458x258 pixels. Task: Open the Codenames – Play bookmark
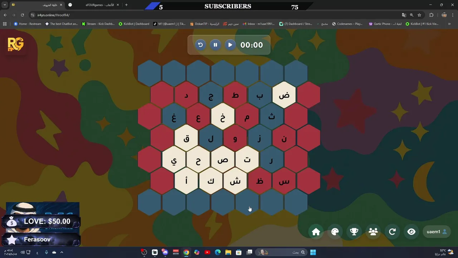click(347, 24)
